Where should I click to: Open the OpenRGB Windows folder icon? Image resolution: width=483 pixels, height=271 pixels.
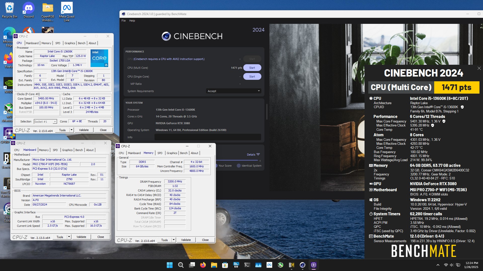(x=48, y=12)
